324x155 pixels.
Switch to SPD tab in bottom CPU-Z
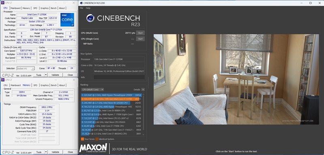click(x=35, y=85)
